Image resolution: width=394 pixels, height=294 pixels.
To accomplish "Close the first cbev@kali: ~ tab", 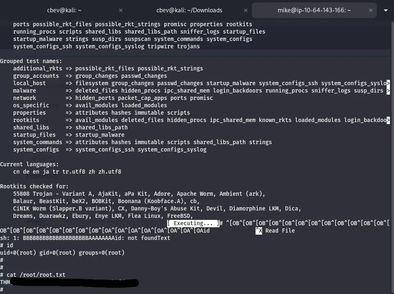I will click(120, 10).
